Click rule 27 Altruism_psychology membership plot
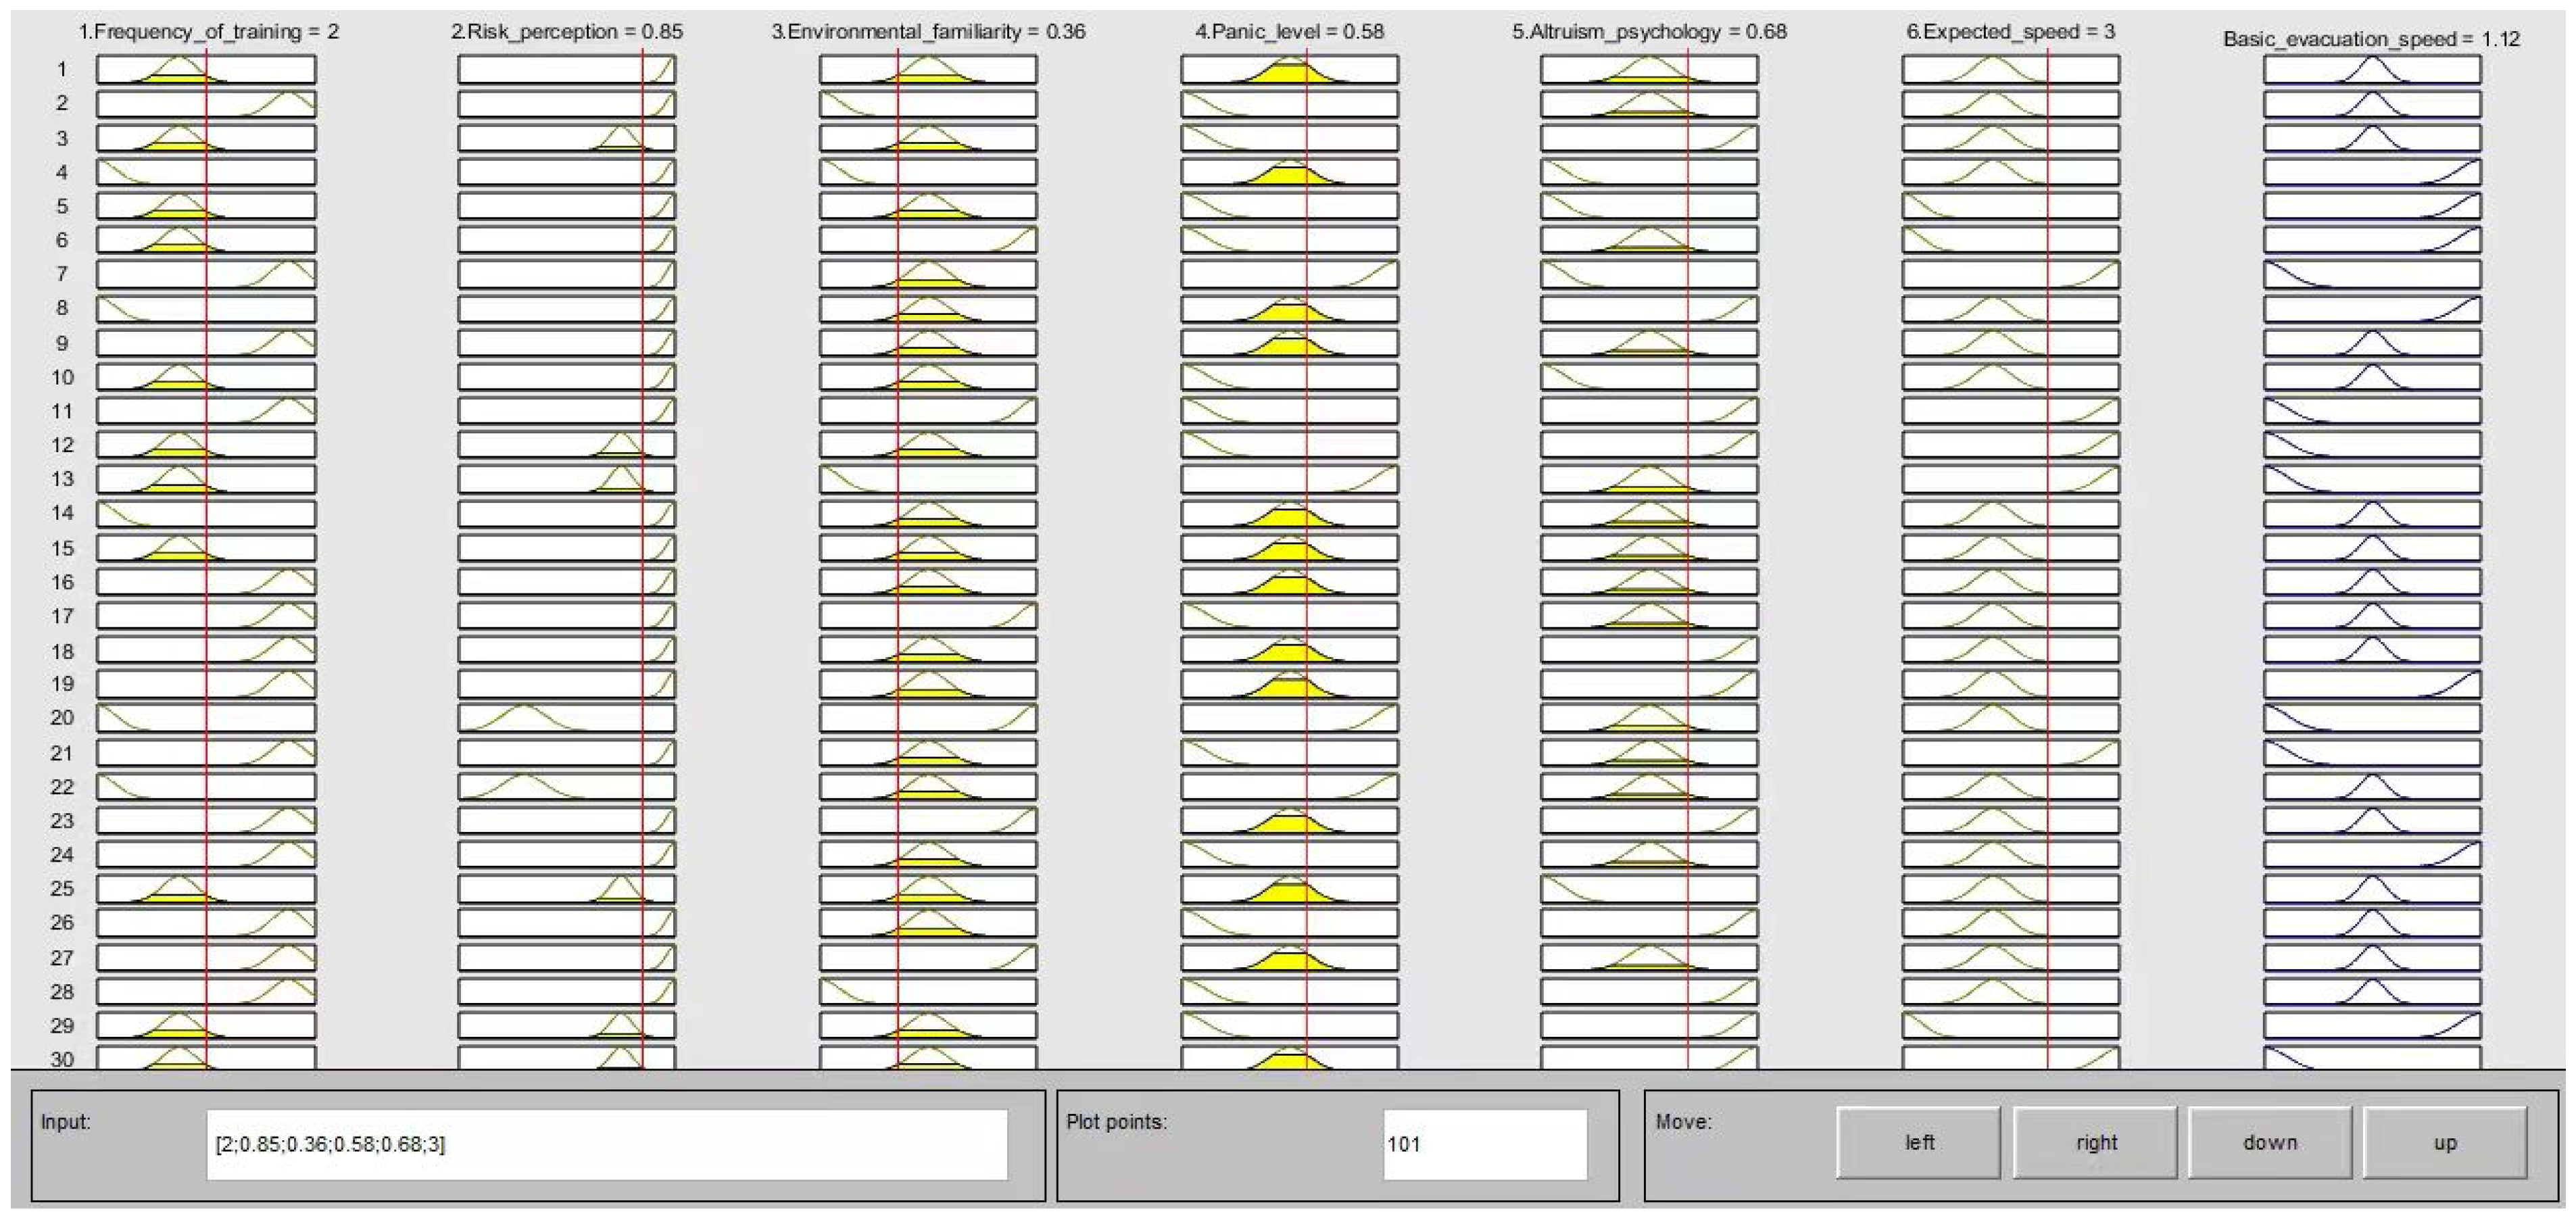The width and height of the screenshot is (2576, 1222). (1649, 957)
